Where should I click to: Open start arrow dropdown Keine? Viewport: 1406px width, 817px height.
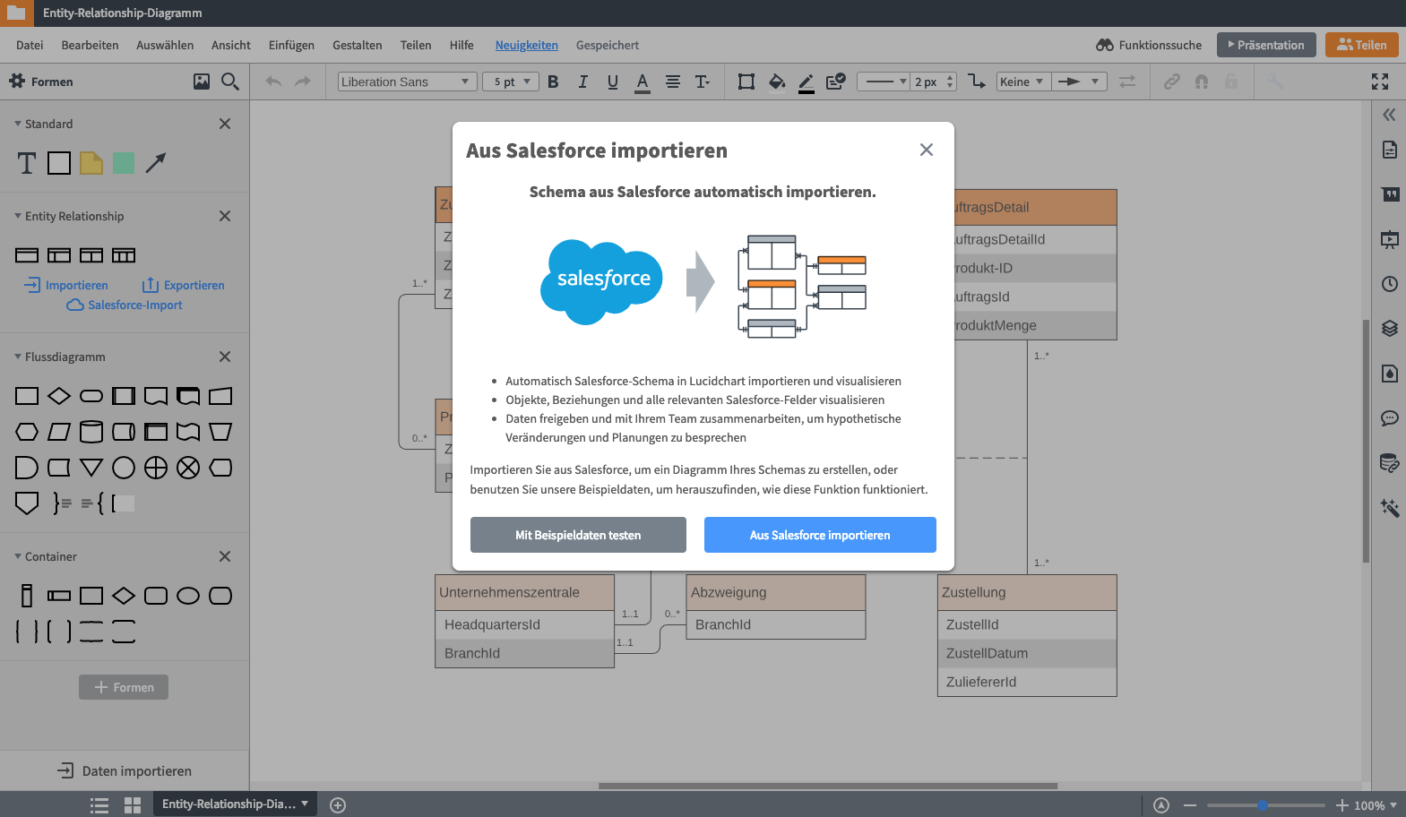tap(1022, 82)
